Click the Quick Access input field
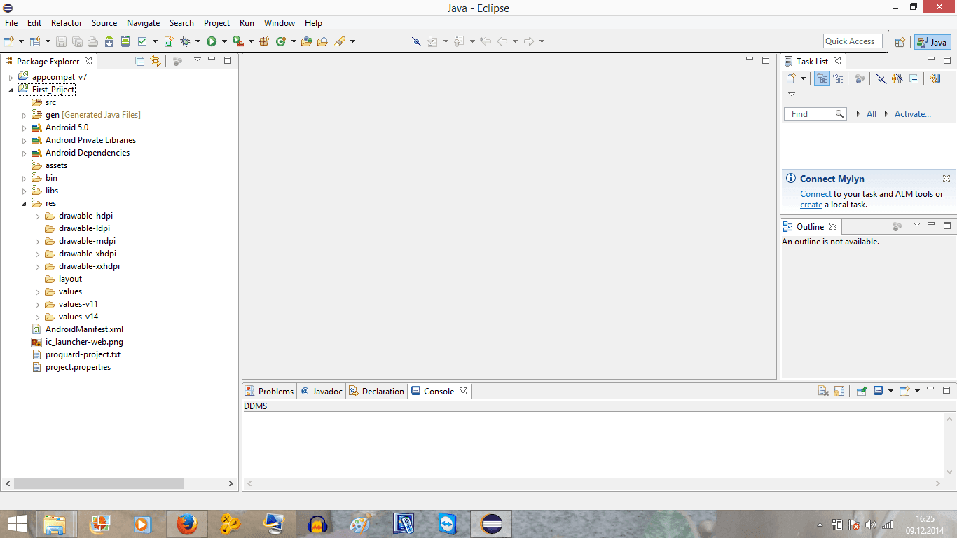Viewport: 957px width, 538px height. point(853,41)
